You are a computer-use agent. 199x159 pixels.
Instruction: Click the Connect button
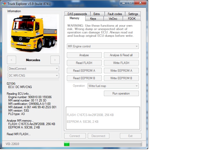pyautogui.click(x=75, y=136)
